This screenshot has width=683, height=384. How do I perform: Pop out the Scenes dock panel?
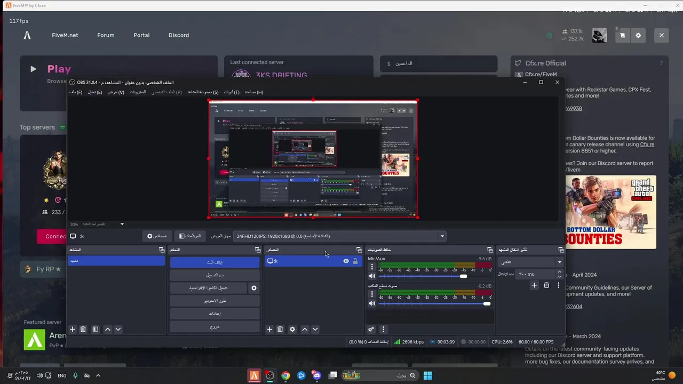(x=162, y=250)
